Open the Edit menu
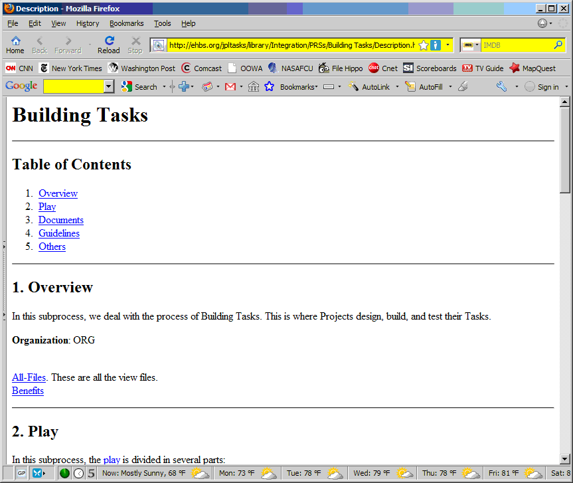Screen dimensions: 573x483 35,23
